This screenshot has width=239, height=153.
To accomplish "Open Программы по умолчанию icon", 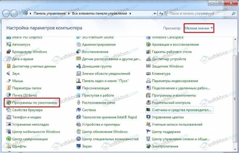I will (9, 103).
